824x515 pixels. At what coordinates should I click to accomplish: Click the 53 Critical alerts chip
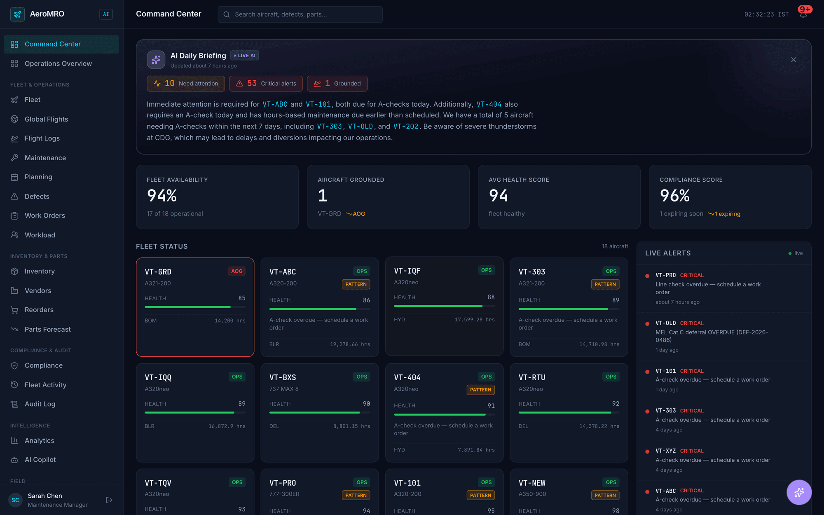point(266,84)
